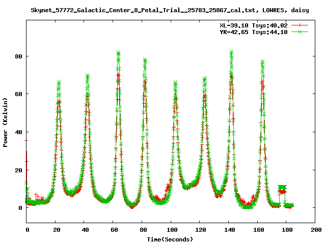326x244 pixels.
Task: Click x-axis tick label 20
Action: 57,230
